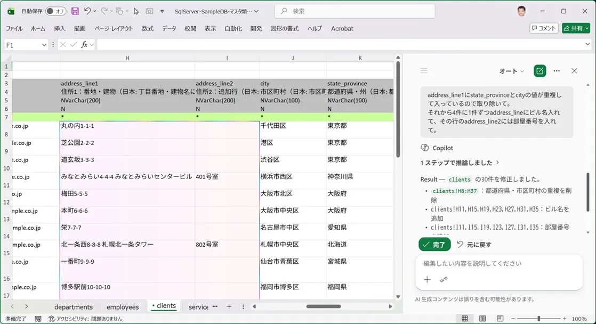The height and width of the screenshot is (324, 596).
Task: Click the cancel X icon in formula bar
Action: click(x=63, y=45)
